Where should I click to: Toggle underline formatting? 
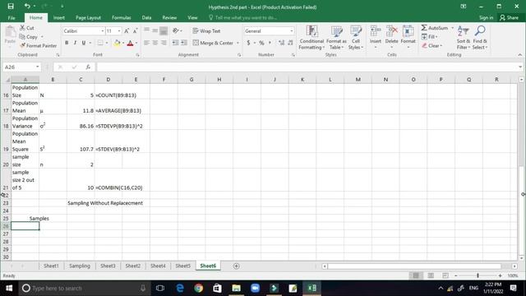(x=84, y=43)
